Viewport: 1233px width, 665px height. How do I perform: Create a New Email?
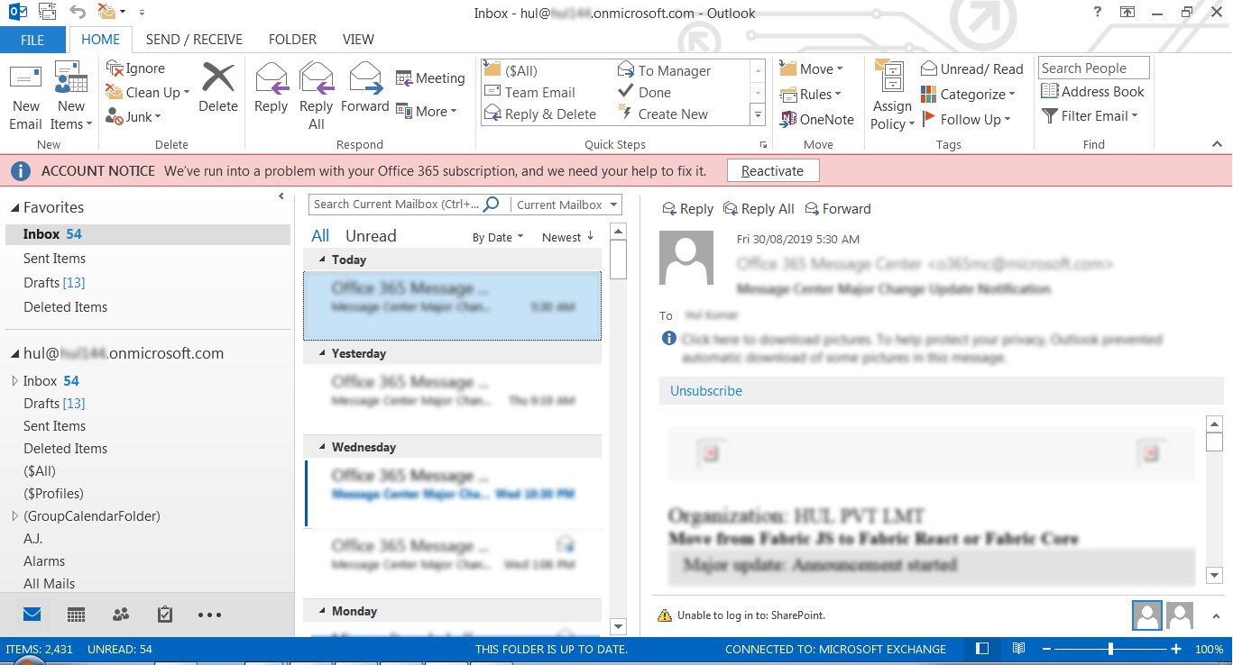(x=25, y=97)
